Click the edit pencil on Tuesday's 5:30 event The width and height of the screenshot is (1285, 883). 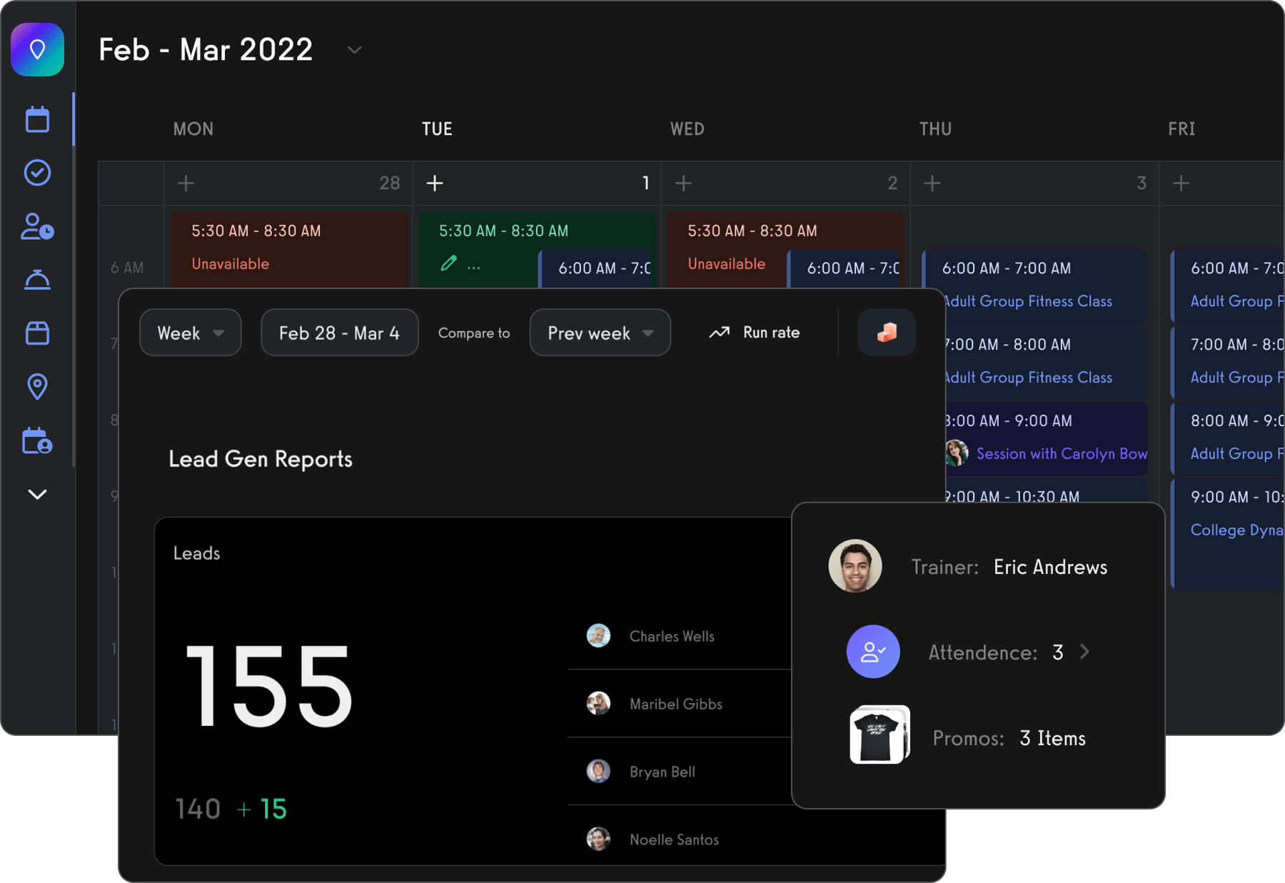[449, 263]
